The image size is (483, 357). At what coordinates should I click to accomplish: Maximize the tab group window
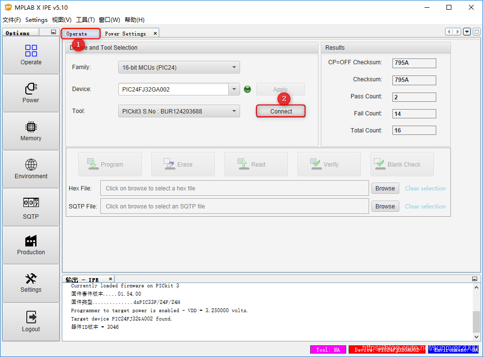(477, 32)
